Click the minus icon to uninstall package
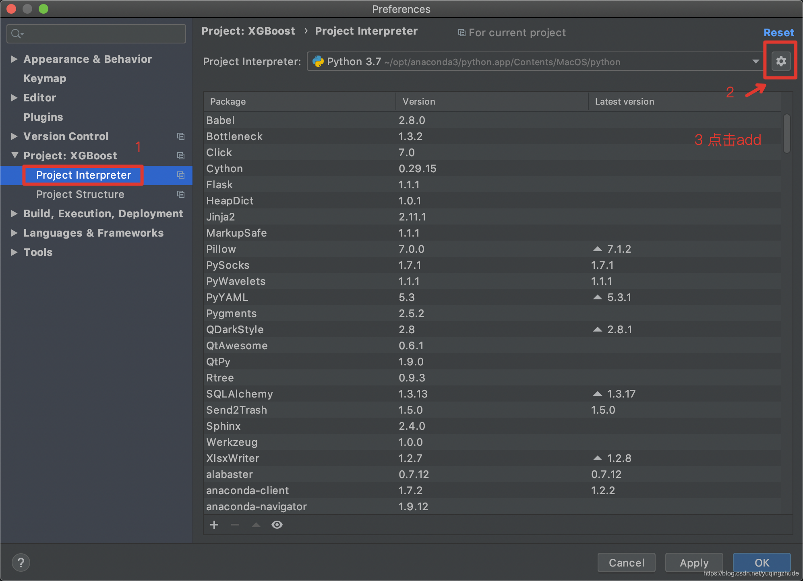The image size is (803, 581). (x=235, y=525)
